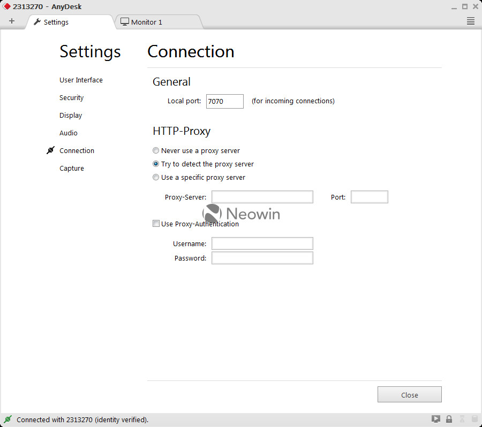Switch to the Settings tab

pos(71,22)
